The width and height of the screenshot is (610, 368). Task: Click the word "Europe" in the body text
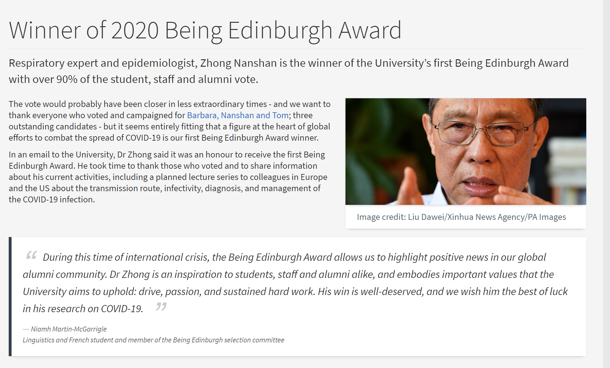(x=314, y=177)
